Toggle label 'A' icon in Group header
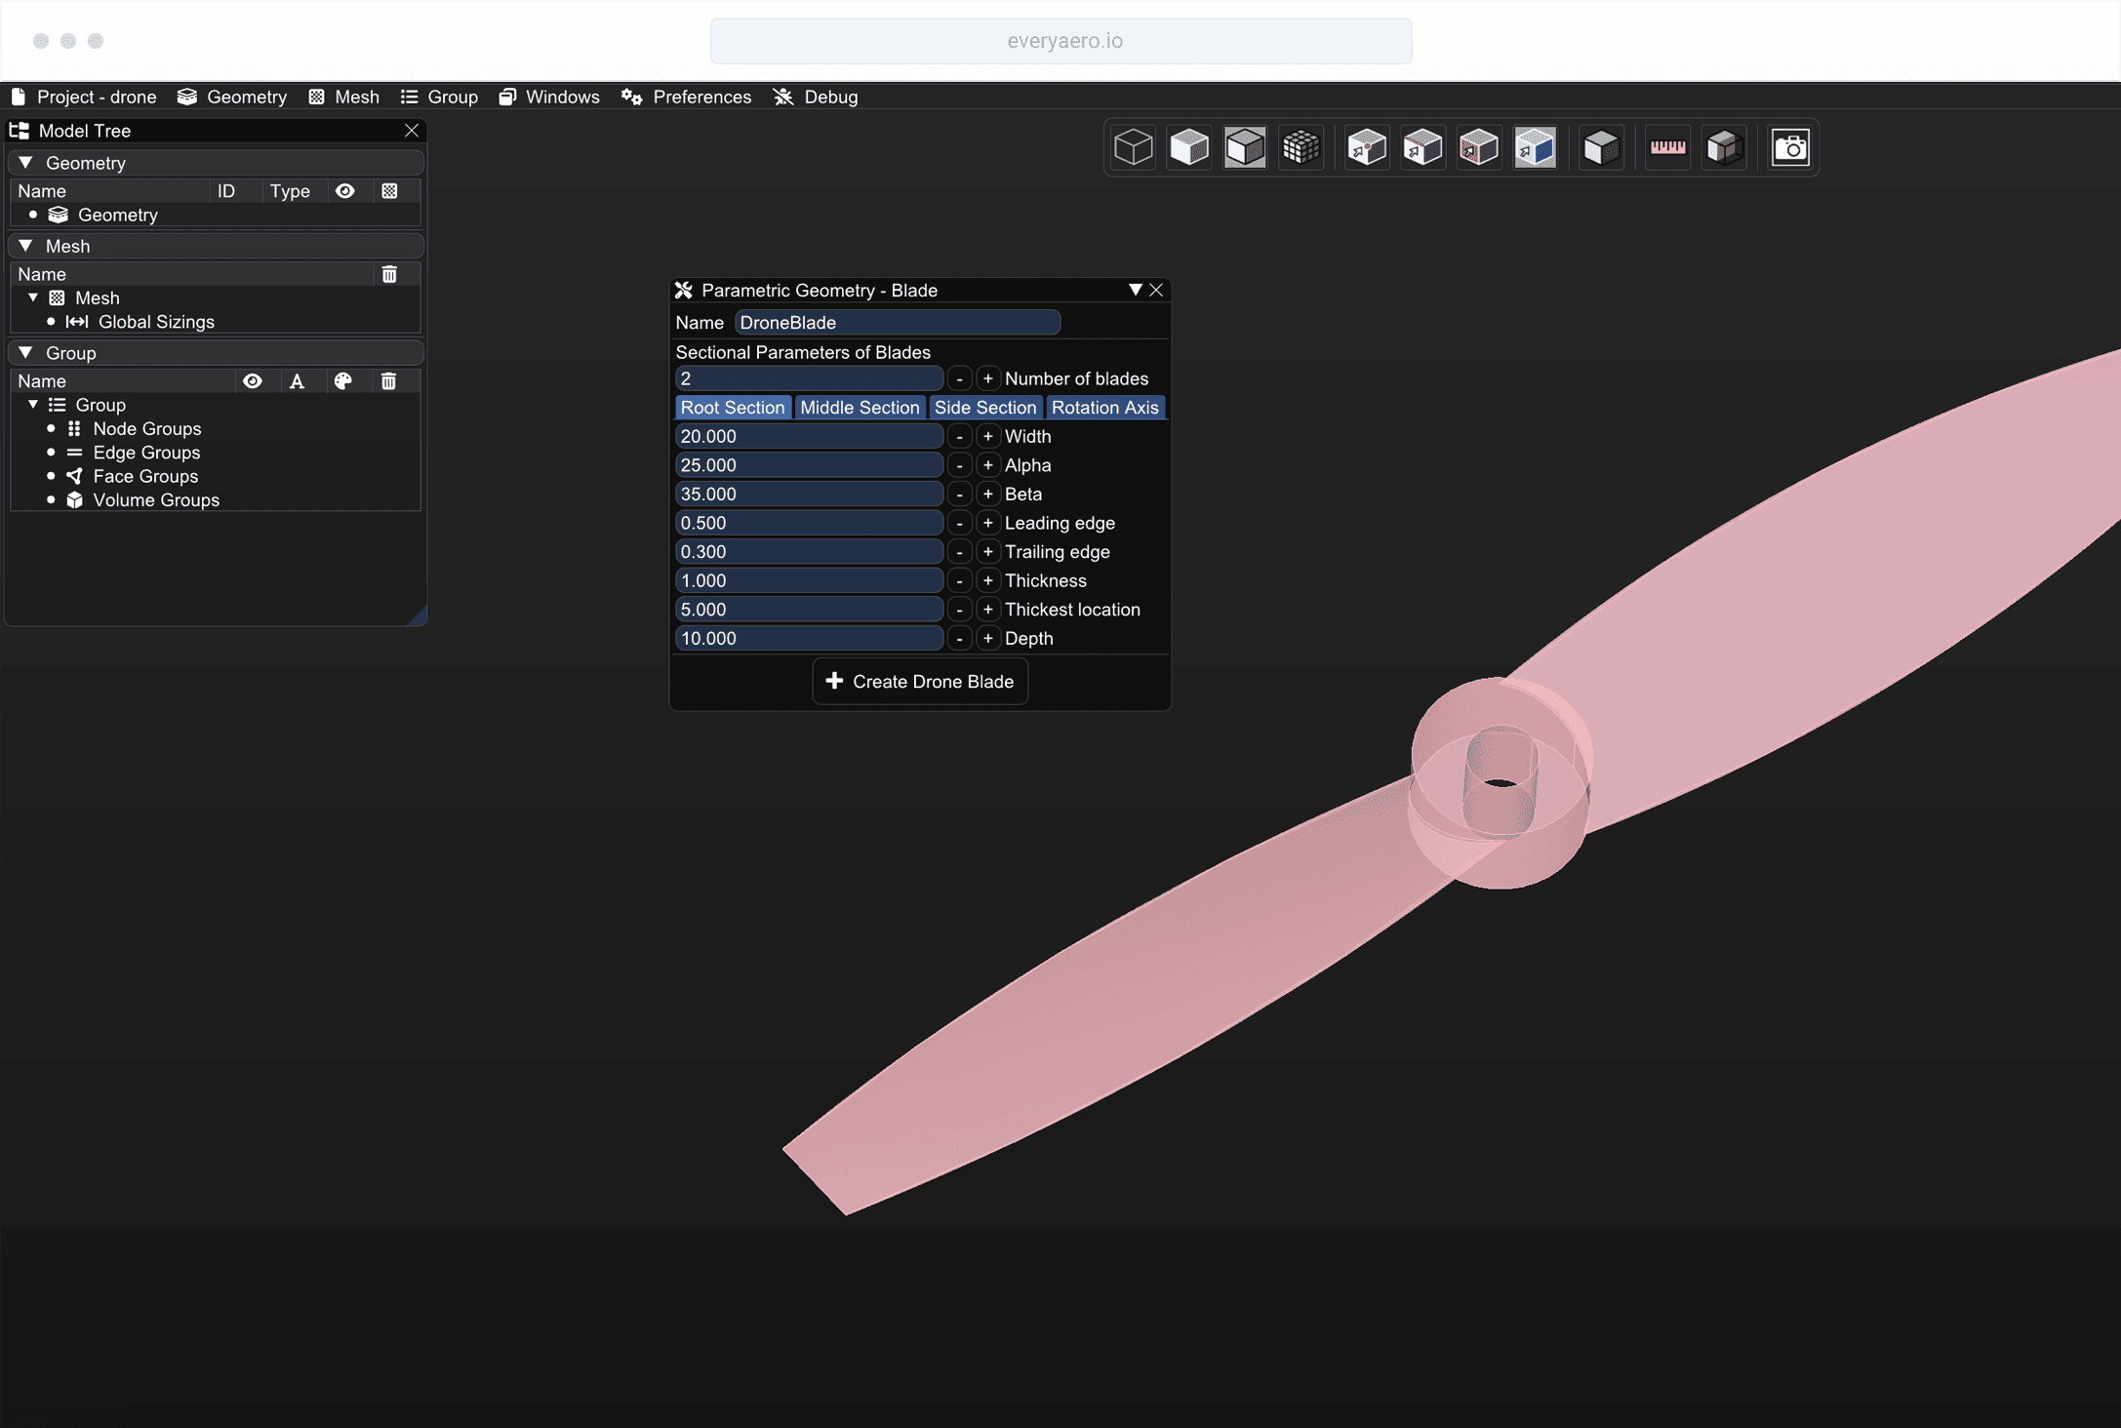Screen dimensions: 2121x1428 (x=297, y=381)
